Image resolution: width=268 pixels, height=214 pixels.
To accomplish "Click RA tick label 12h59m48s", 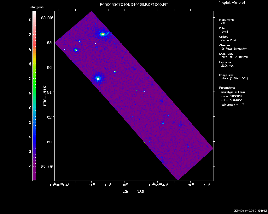I will (x=158, y=185).
